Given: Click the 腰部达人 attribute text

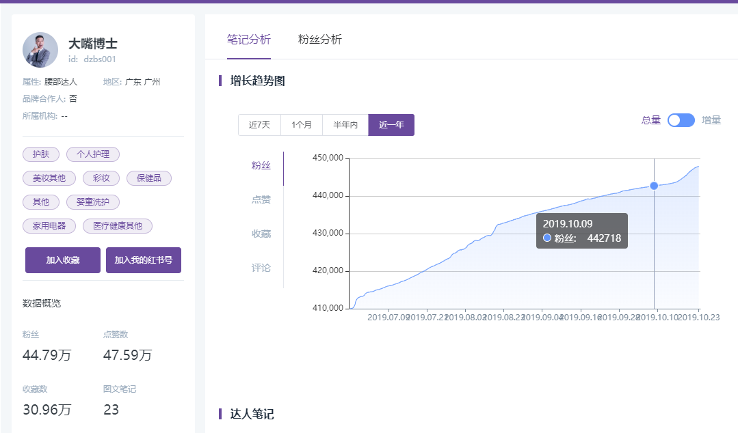Looking at the screenshot, I should tap(61, 82).
